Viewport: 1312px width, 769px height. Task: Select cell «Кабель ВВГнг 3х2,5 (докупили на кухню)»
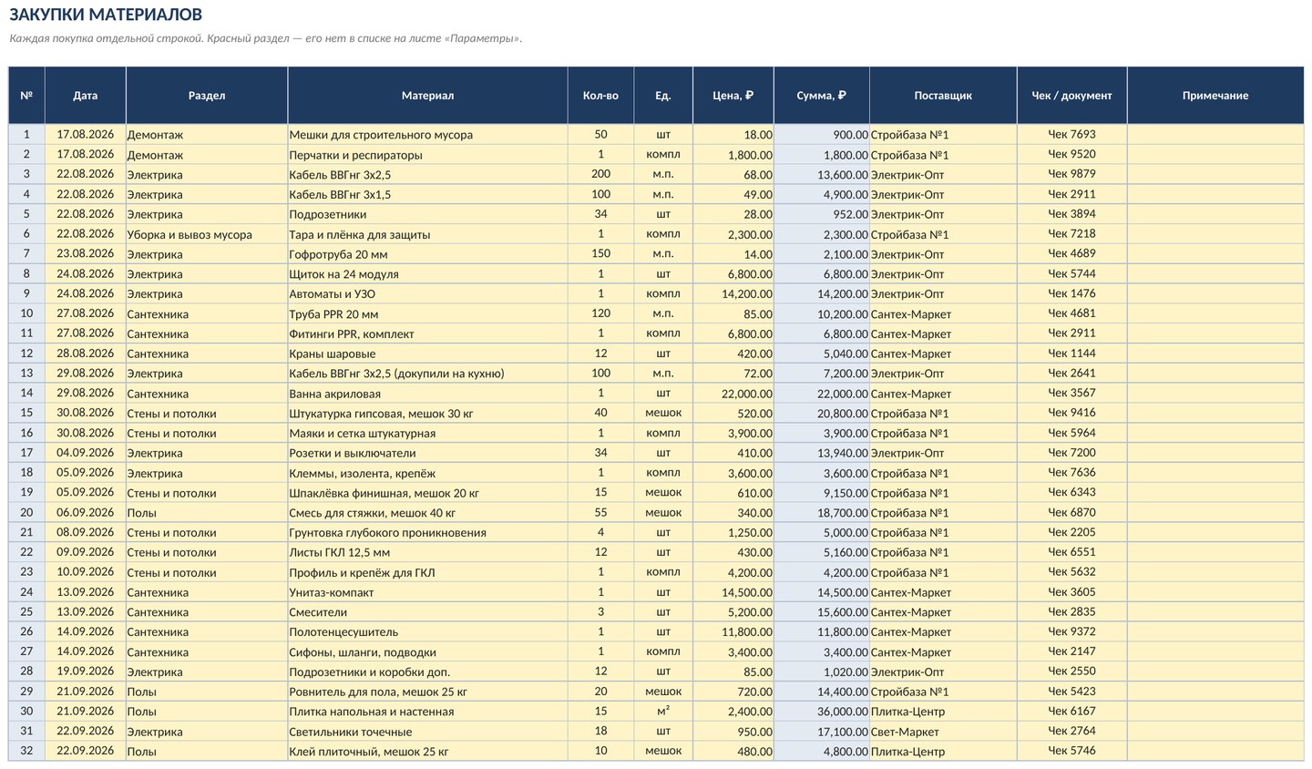[427, 373]
